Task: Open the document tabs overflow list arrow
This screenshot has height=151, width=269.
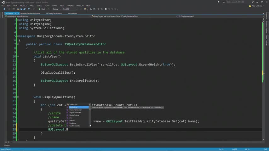Action: click(264, 13)
